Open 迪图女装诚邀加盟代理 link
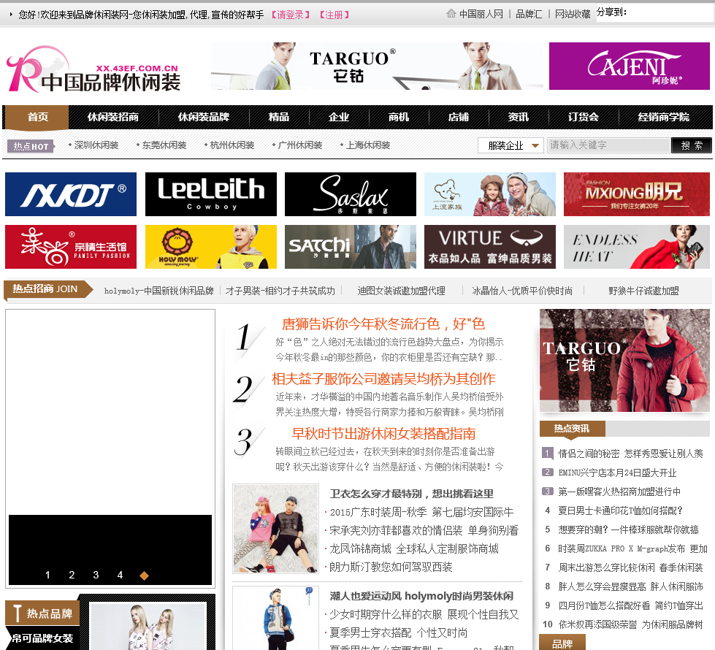The height and width of the screenshot is (650, 715). [x=401, y=291]
